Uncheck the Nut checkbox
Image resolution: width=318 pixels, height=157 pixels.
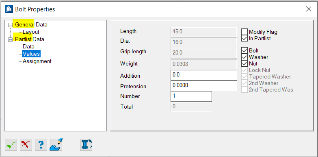[x=244, y=63]
